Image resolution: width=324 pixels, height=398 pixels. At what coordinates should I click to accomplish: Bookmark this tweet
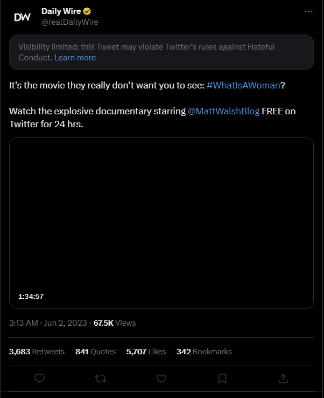tap(222, 379)
